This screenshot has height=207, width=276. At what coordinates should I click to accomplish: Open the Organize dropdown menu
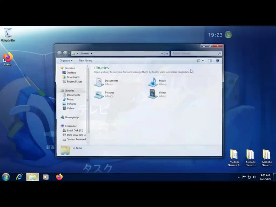pyautogui.click(x=66, y=61)
